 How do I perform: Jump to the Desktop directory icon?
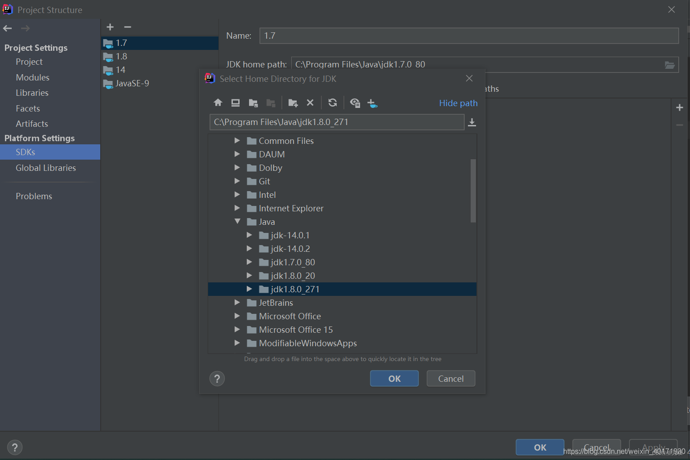(x=235, y=103)
